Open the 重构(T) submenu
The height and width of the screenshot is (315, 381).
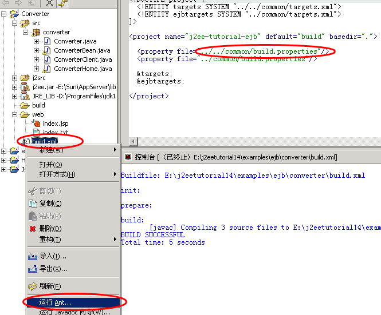tap(73, 240)
